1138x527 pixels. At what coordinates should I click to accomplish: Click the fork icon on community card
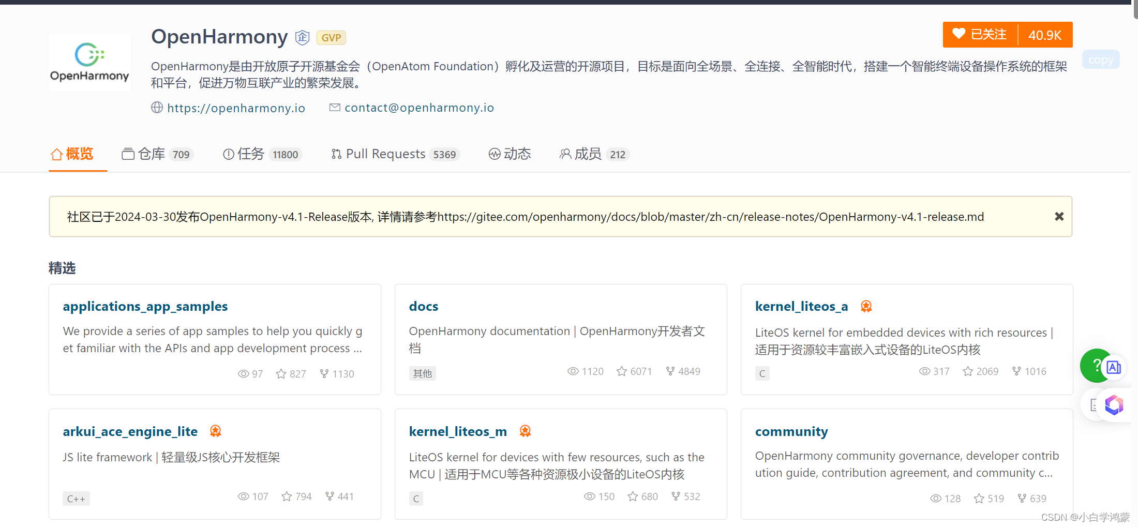pyautogui.click(x=1022, y=498)
